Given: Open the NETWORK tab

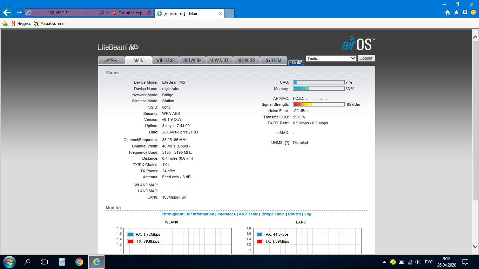Looking at the screenshot, I should 193,60.
